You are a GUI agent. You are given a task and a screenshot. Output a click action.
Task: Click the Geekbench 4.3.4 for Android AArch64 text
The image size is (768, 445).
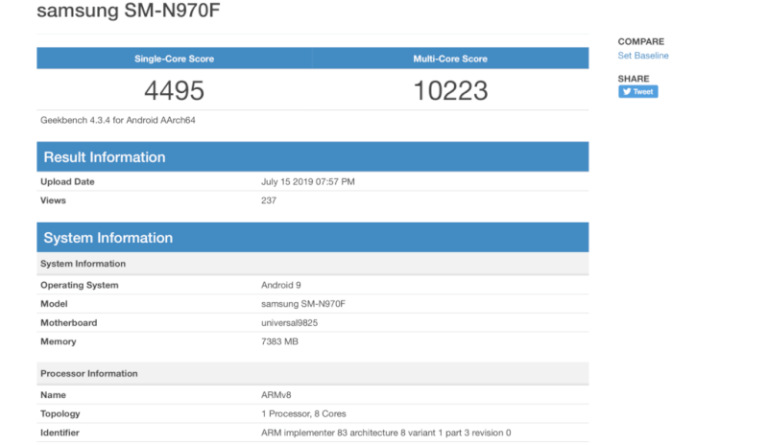(x=117, y=120)
